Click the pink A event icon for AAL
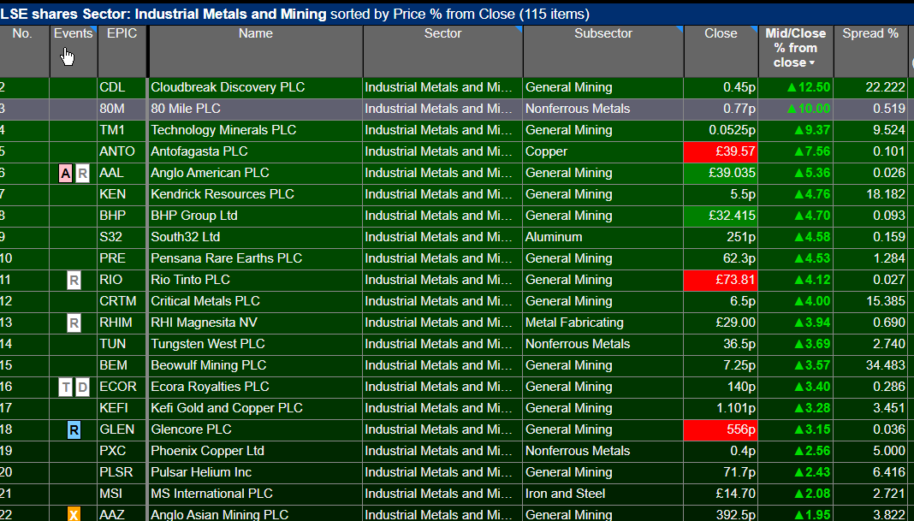The image size is (914, 521). [x=65, y=173]
